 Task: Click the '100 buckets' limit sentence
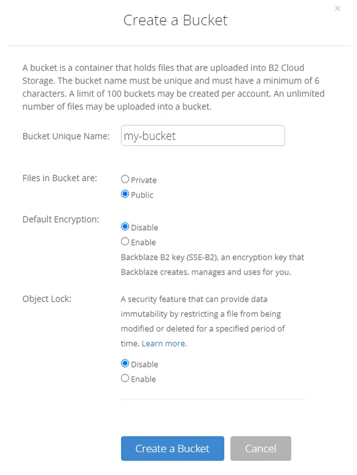tap(171, 94)
